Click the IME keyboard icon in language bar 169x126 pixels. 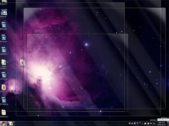[129, 124]
